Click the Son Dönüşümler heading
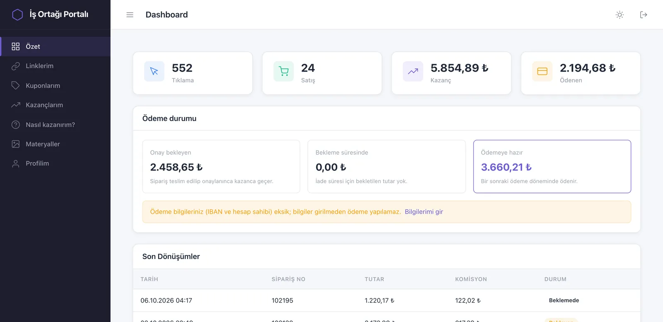Viewport: 663px width, 322px height. click(171, 256)
